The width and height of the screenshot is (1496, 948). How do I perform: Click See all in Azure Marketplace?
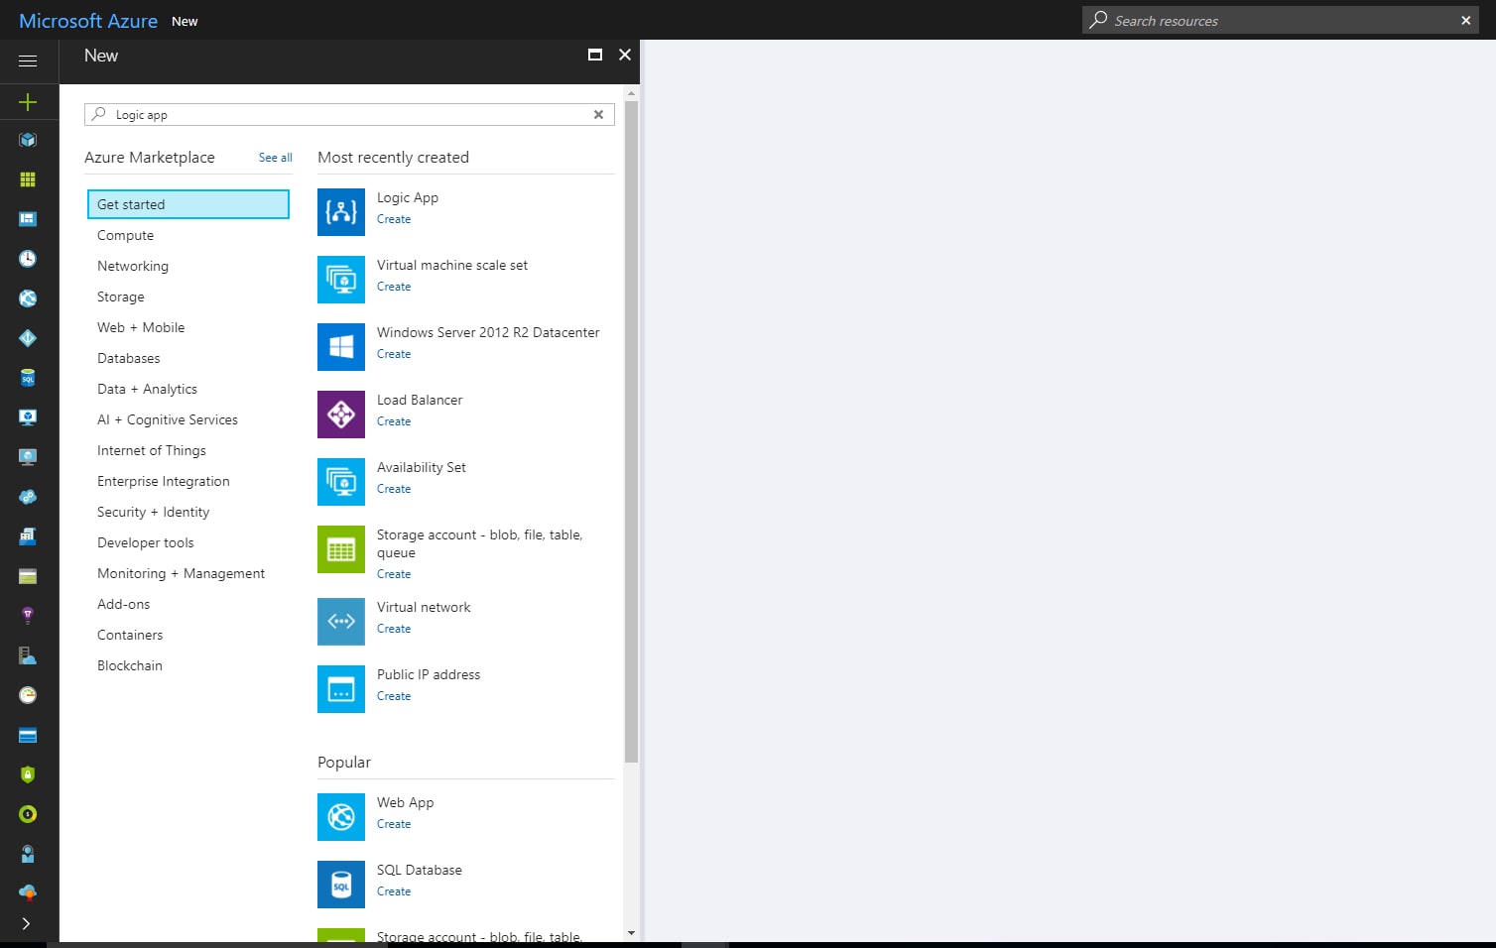pos(276,158)
